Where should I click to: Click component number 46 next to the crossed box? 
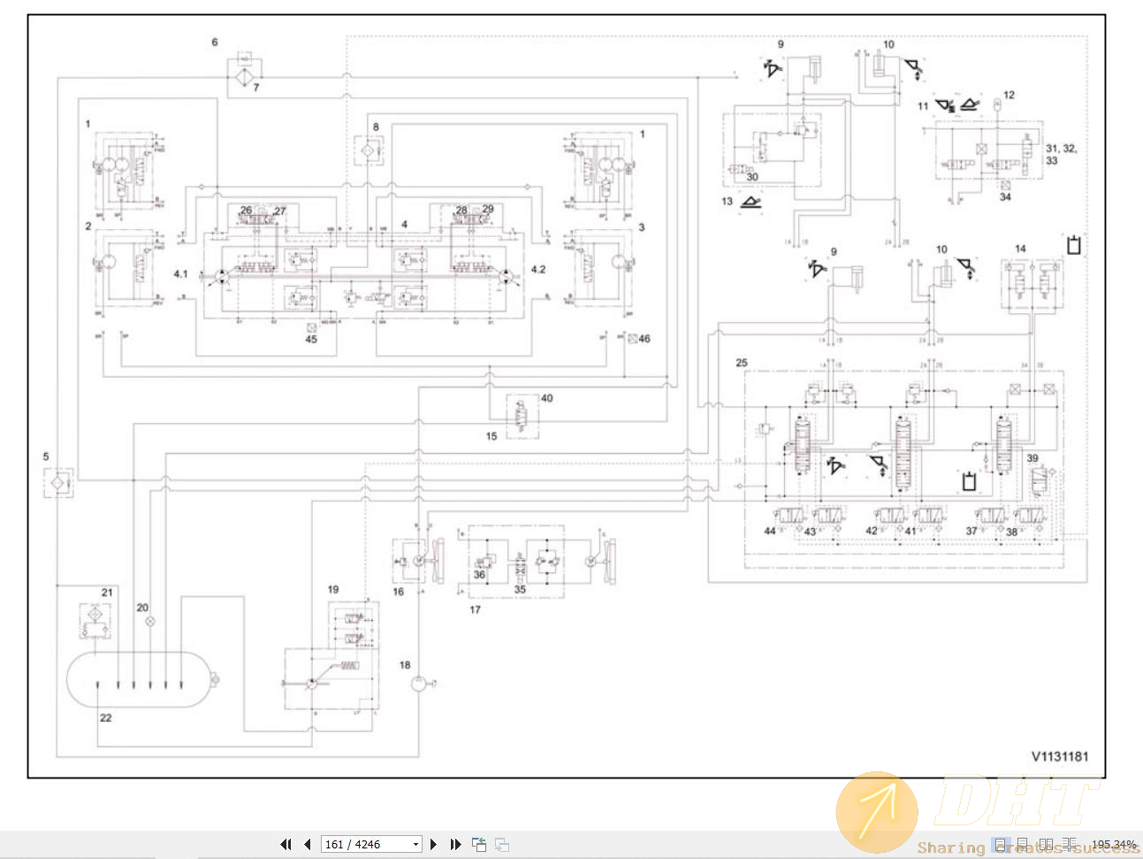(x=644, y=339)
